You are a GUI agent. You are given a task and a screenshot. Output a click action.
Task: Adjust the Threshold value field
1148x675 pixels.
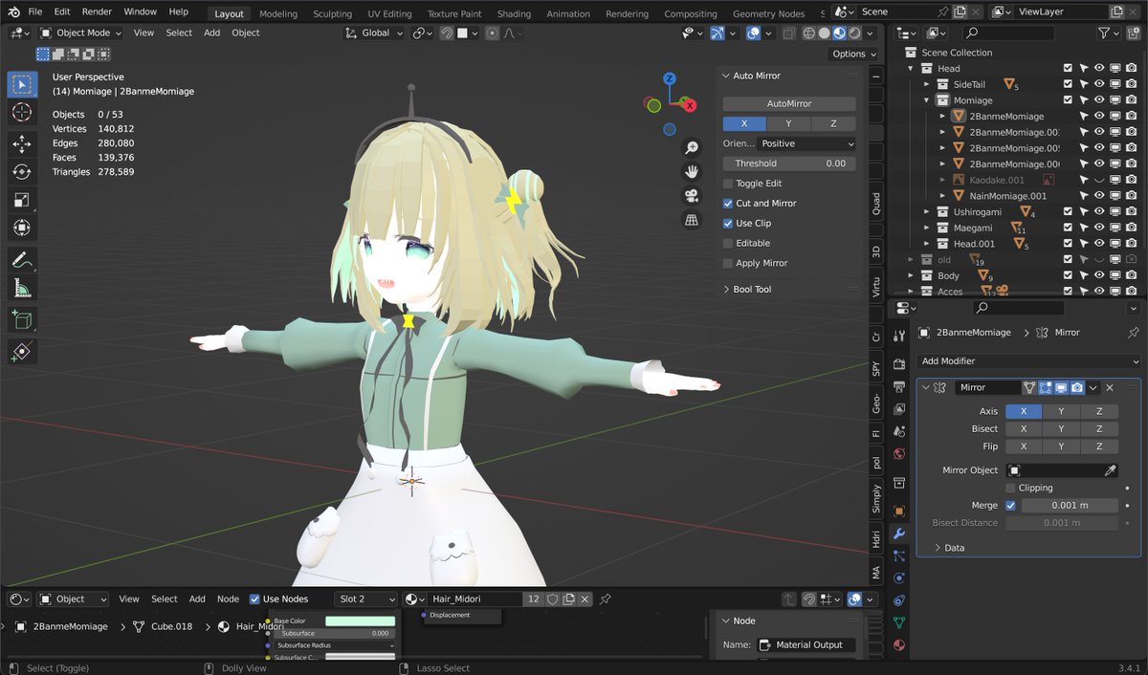tap(789, 163)
